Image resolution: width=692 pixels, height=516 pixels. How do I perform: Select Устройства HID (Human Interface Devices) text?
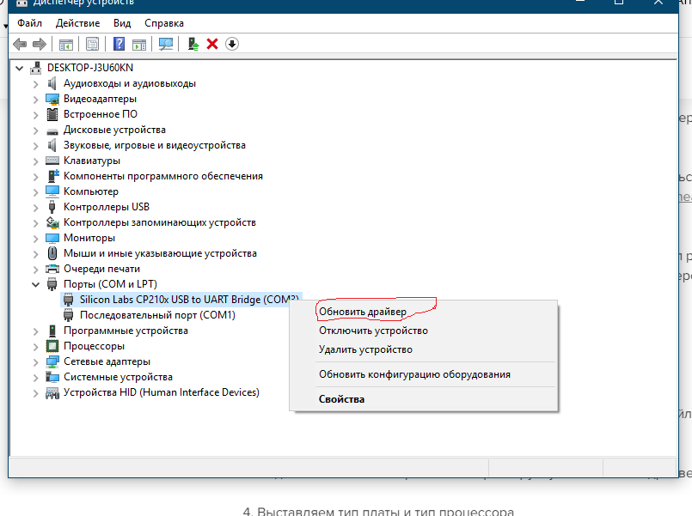click(161, 392)
